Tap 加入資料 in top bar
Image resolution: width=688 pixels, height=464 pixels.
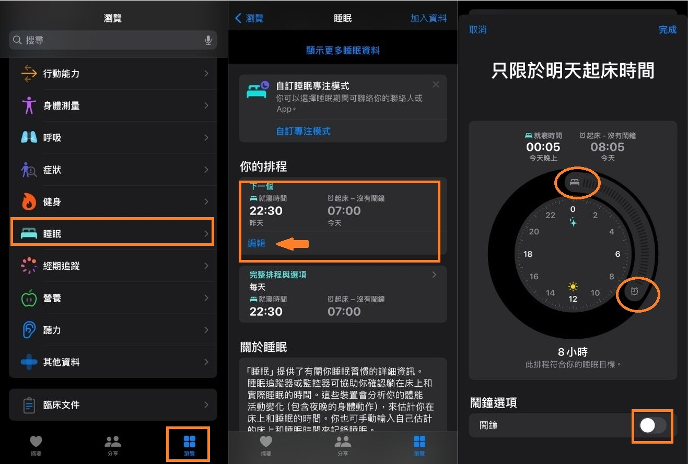click(428, 18)
